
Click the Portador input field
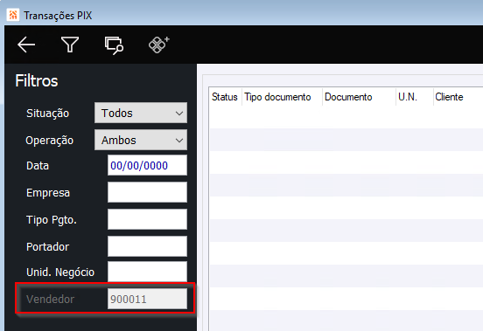click(x=147, y=246)
